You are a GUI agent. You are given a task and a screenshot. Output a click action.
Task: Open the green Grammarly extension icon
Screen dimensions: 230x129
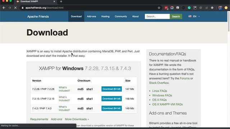pyautogui.click(x=189, y=8)
